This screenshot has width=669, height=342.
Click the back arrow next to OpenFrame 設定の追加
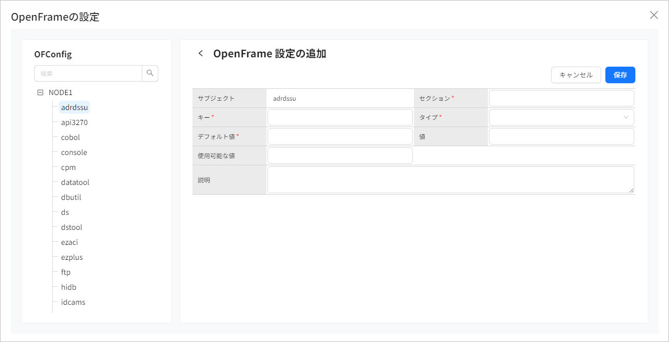coord(201,53)
